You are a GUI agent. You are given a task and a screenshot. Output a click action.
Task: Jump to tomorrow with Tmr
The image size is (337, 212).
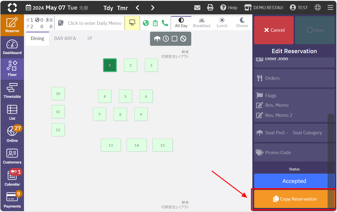[x=122, y=8]
